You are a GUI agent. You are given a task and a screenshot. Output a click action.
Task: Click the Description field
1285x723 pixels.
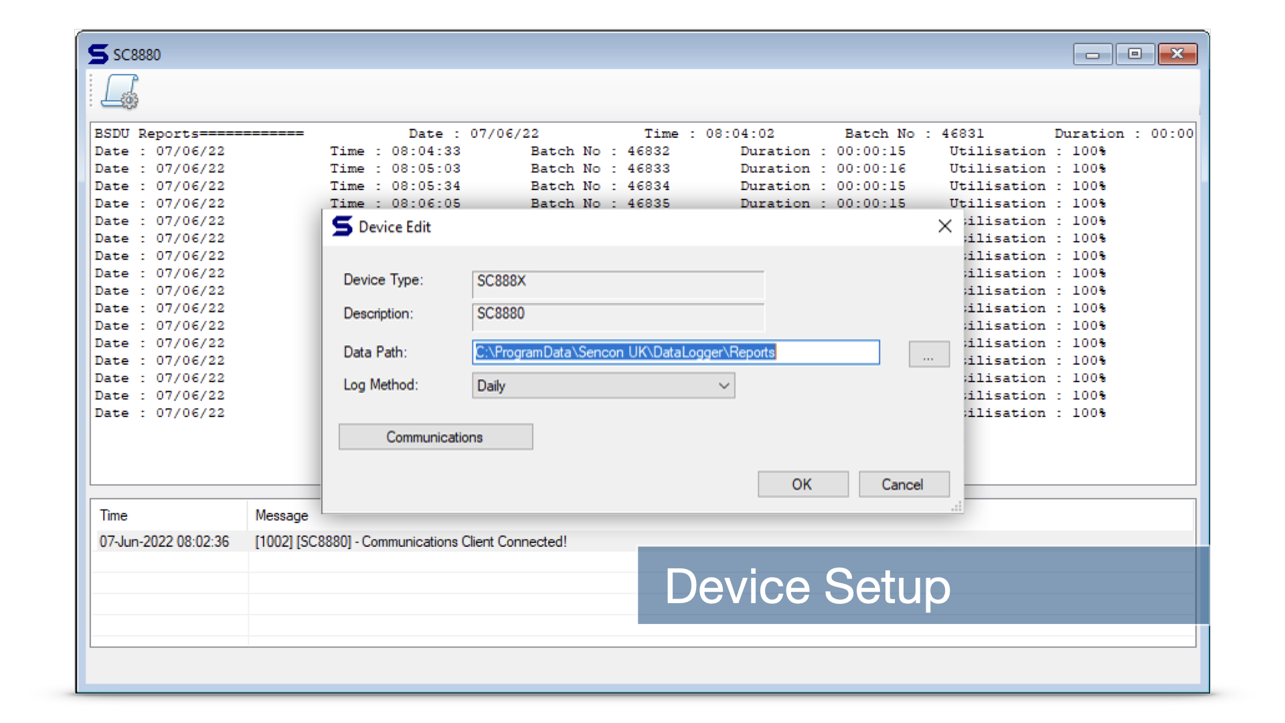[618, 316]
